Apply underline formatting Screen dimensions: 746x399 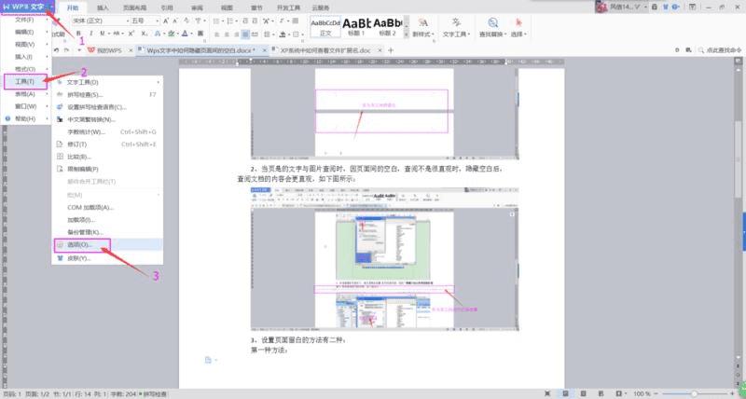(x=103, y=34)
